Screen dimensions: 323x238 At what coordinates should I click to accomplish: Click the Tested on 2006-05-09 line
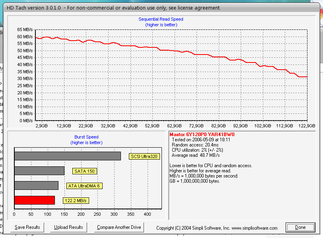201,140
